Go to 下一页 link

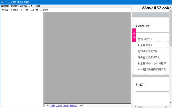pyautogui.click(x=66, y=105)
